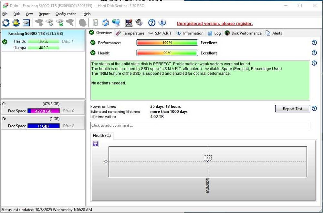This screenshot has height=213, width=323.
Task: Click the green check icon beside Health in Overview
Action: [93, 53]
